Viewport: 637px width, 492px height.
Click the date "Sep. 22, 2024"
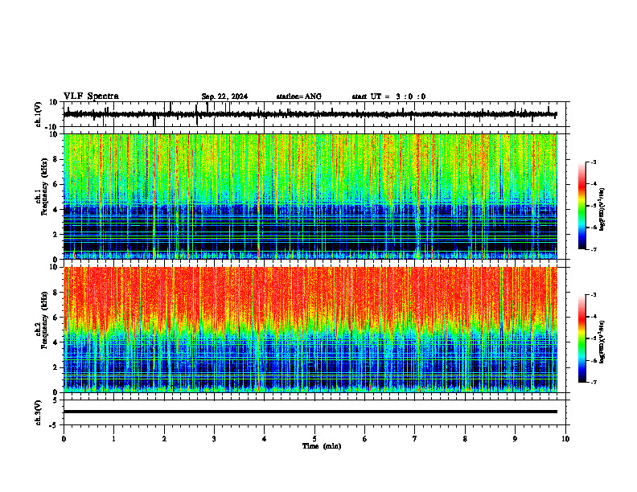pos(224,96)
